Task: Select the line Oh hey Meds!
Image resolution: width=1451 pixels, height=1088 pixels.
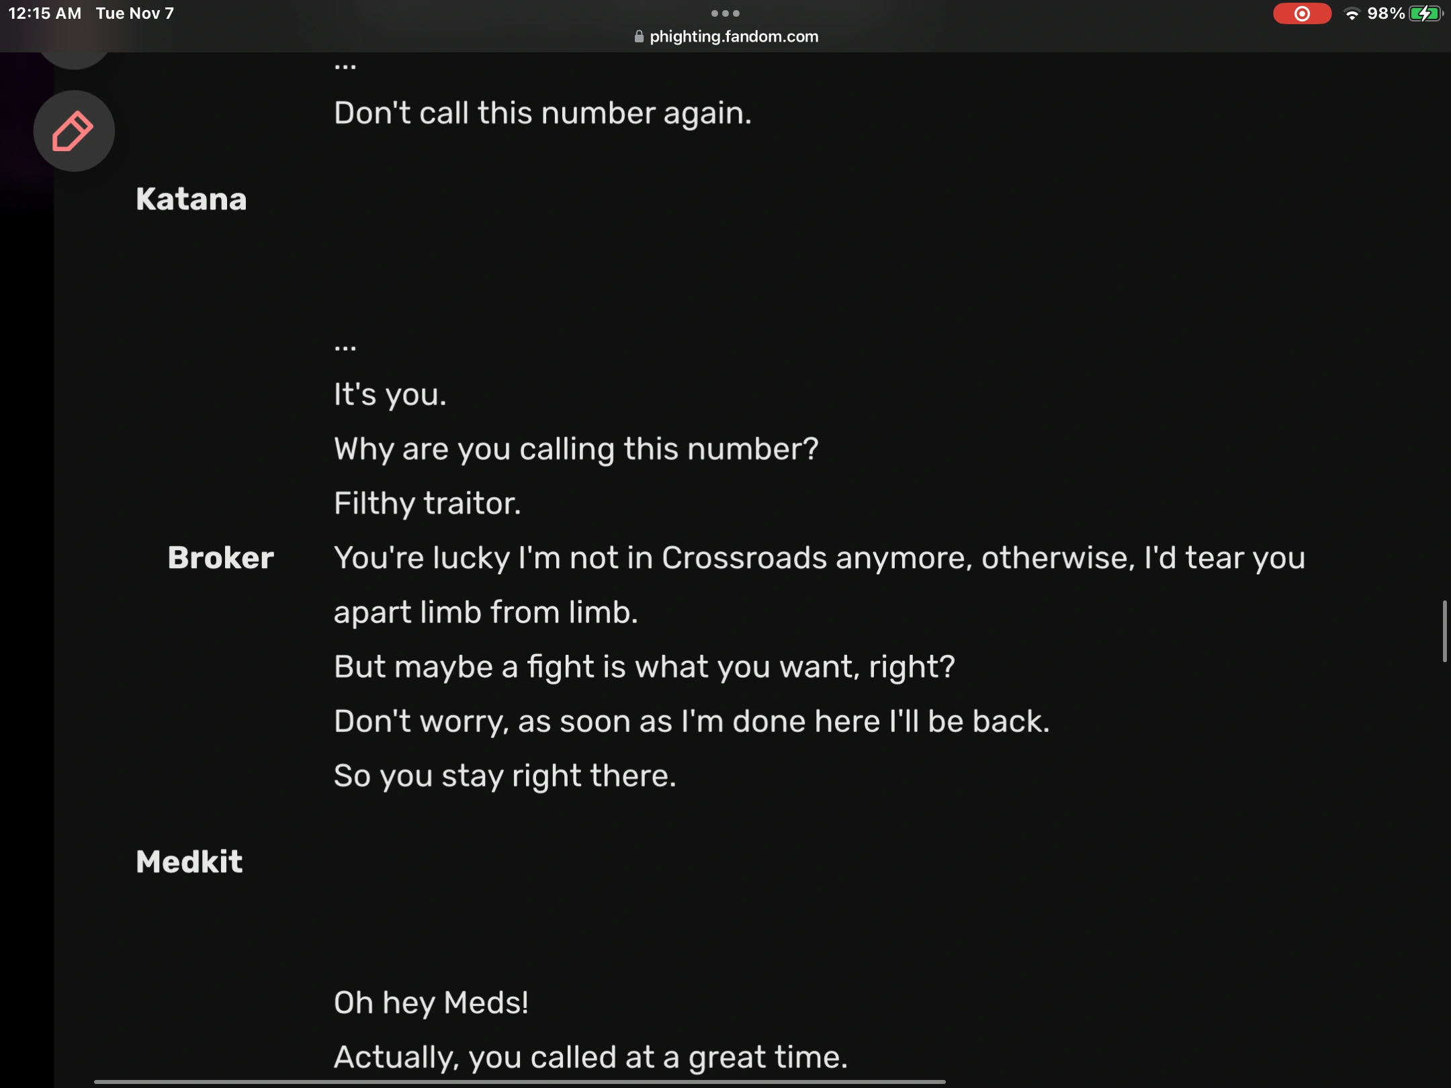Action: 431,1003
